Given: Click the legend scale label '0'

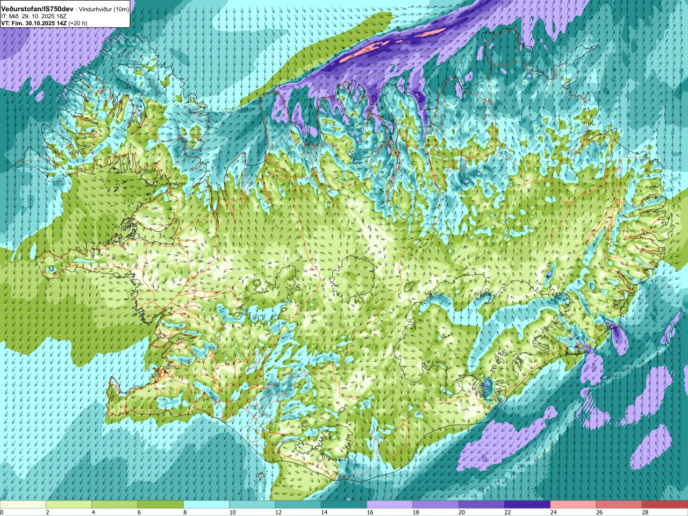Looking at the screenshot, I should pos(2,512).
